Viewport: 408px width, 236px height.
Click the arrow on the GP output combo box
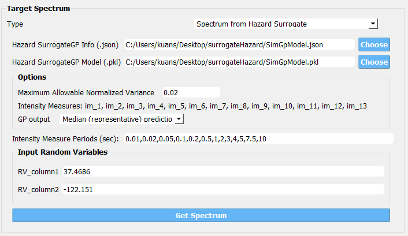point(179,119)
